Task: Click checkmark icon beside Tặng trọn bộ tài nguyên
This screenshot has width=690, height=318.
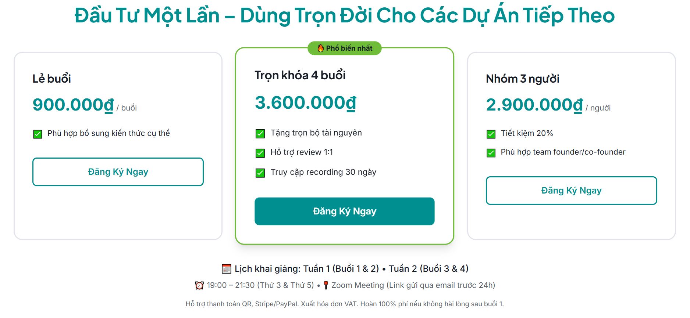Action: (260, 133)
